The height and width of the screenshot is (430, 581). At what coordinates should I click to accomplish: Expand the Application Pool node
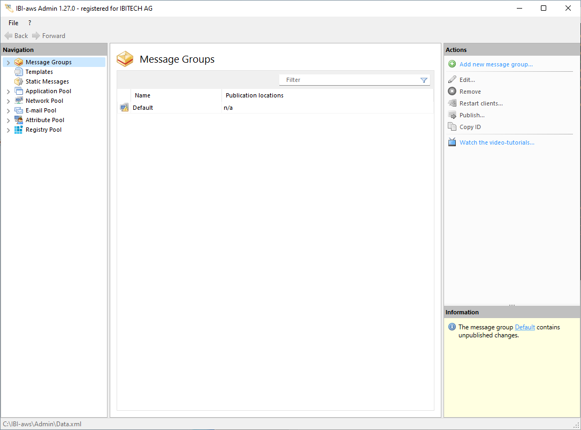click(x=8, y=92)
